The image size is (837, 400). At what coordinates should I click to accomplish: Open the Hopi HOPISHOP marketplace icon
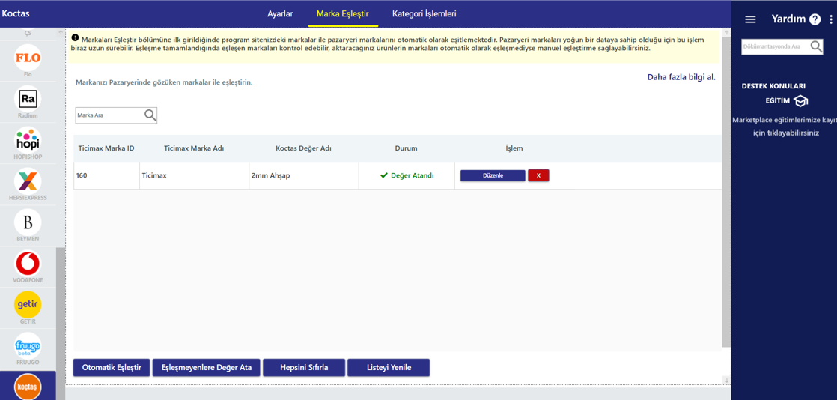28,140
